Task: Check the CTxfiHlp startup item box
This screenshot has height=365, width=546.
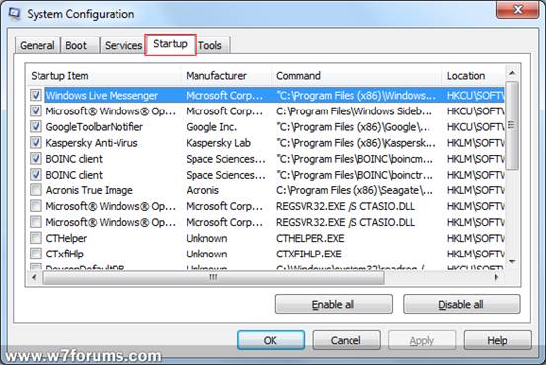Action: [36, 254]
